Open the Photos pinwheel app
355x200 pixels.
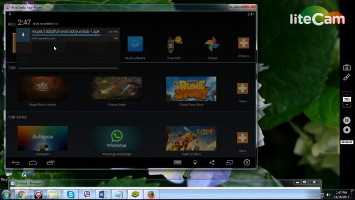(x=212, y=44)
